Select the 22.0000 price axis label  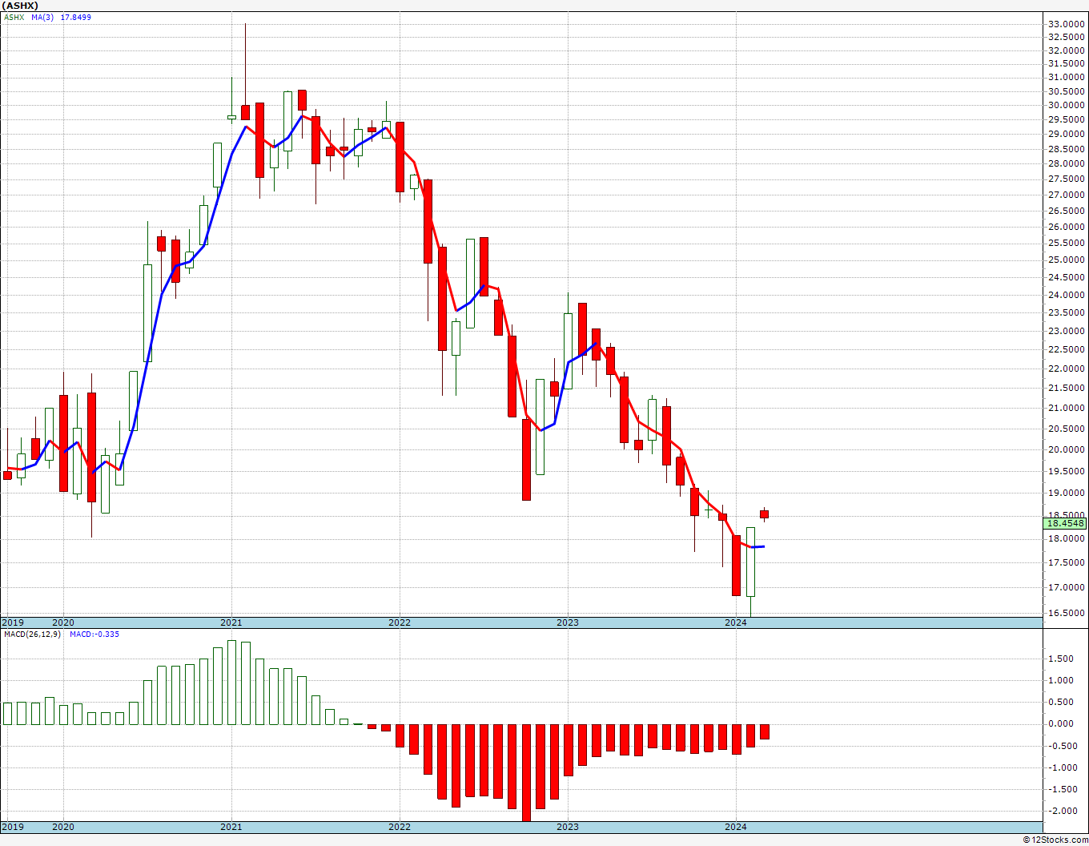(x=1067, y=369)
